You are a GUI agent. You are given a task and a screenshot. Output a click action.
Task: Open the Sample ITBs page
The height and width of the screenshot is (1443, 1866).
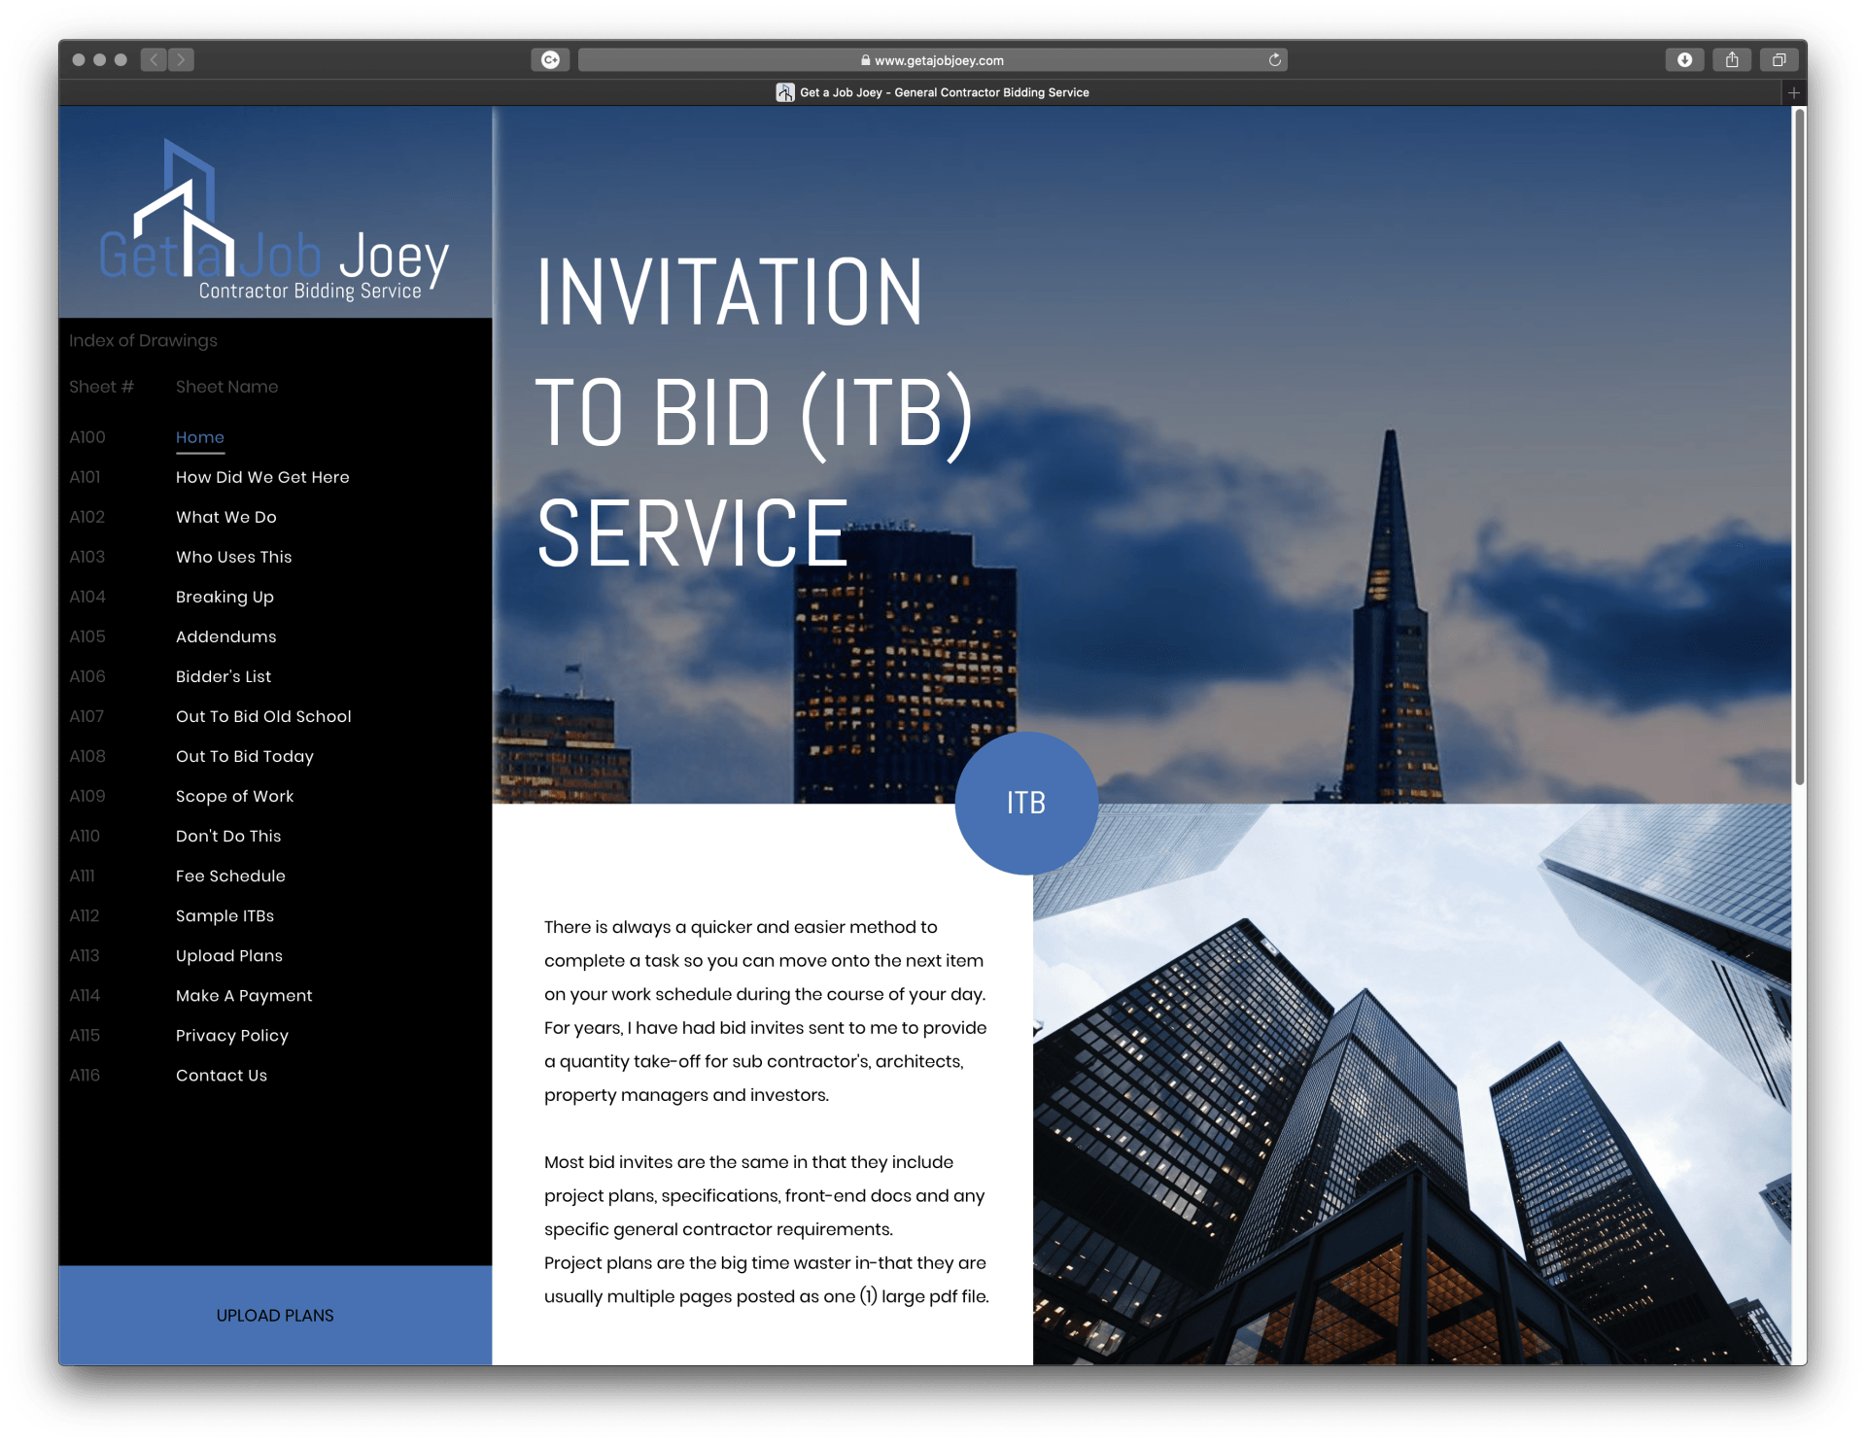225,915
